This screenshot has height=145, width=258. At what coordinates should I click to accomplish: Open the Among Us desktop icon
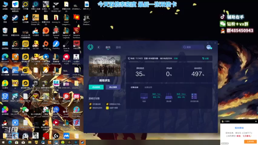(x=56, y=19)
